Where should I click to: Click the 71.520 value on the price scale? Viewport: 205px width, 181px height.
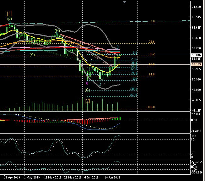pos(197,7)
